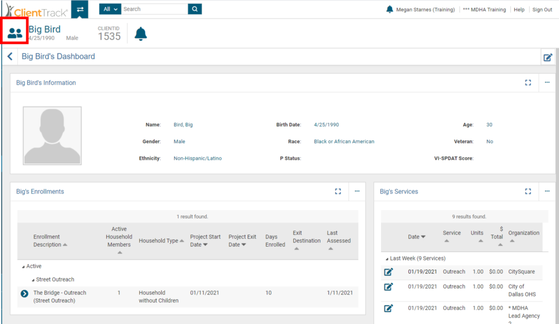Sort enrollments by Exit Destination

tap(306, 241)
